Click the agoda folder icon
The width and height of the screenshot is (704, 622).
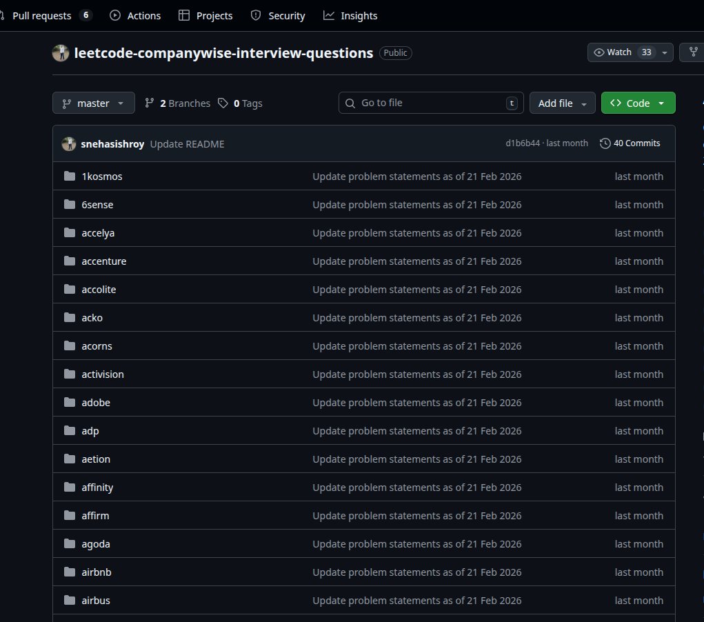(70, 544)
